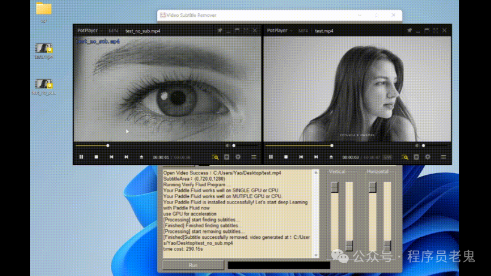Click the seek bar handle of test.mp4 player
The height and width of the screenshot is (276, 491).
[332, 145]
